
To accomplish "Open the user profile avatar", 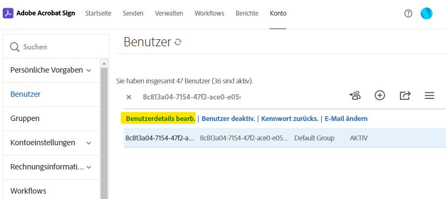I will (x=427, y=13).
